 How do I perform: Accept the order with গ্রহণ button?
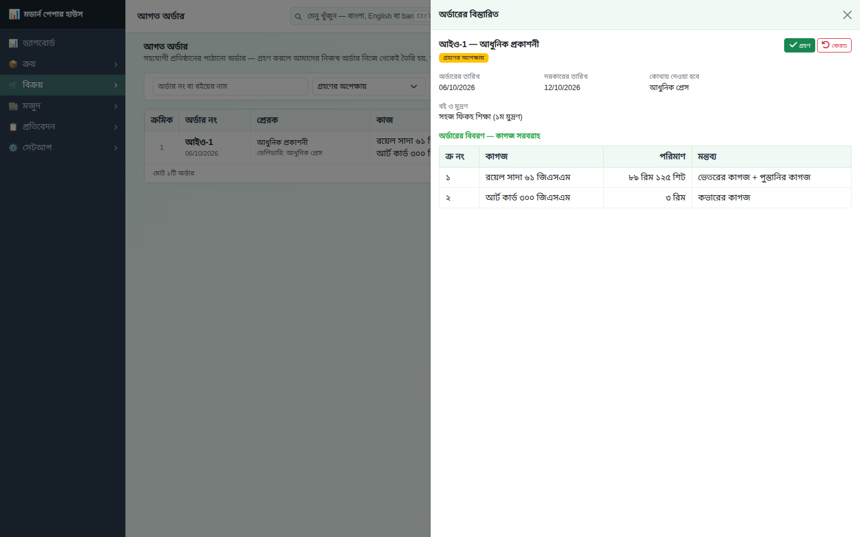pyautogui.click(x=799, y=45)
